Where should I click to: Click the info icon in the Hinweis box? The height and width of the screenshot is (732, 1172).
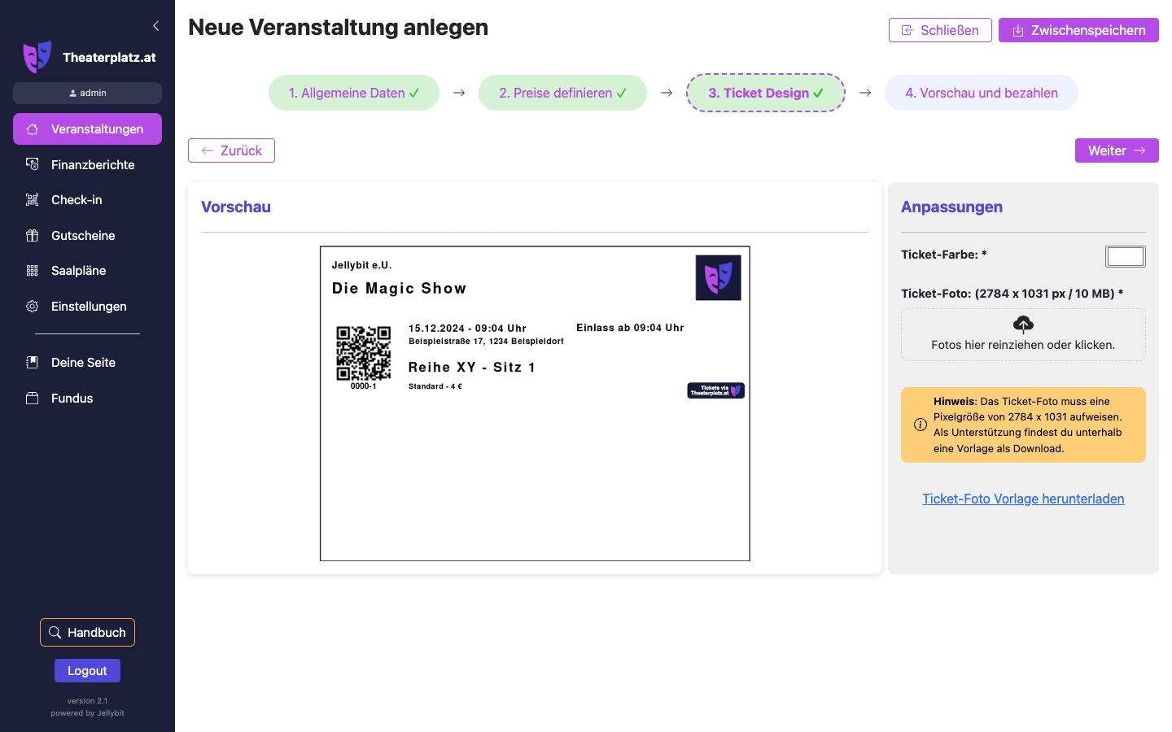[x=921, y=424]
